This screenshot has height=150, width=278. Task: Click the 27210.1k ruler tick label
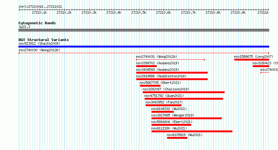click(39, 12)
